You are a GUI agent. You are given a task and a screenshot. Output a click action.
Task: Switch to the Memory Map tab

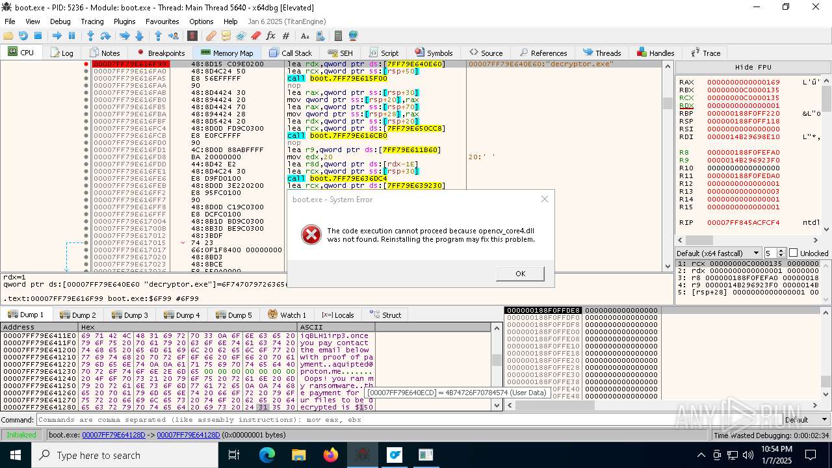pos(227,53)
